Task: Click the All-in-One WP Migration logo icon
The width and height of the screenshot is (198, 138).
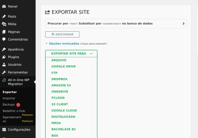Action: 4,80
